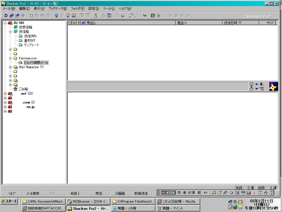The image size is (282, 212).
Task: Click the Windows スタート button
Action: tap(9, 201)
